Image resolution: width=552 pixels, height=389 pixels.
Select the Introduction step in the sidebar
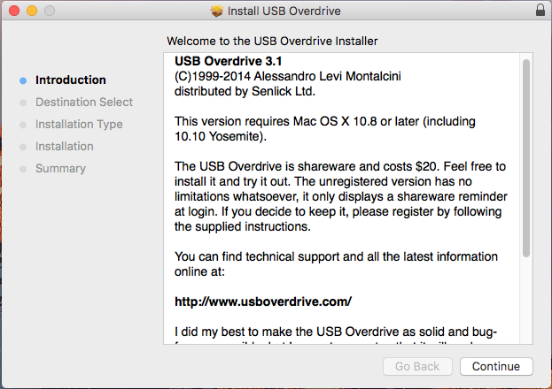coord(70,80)
